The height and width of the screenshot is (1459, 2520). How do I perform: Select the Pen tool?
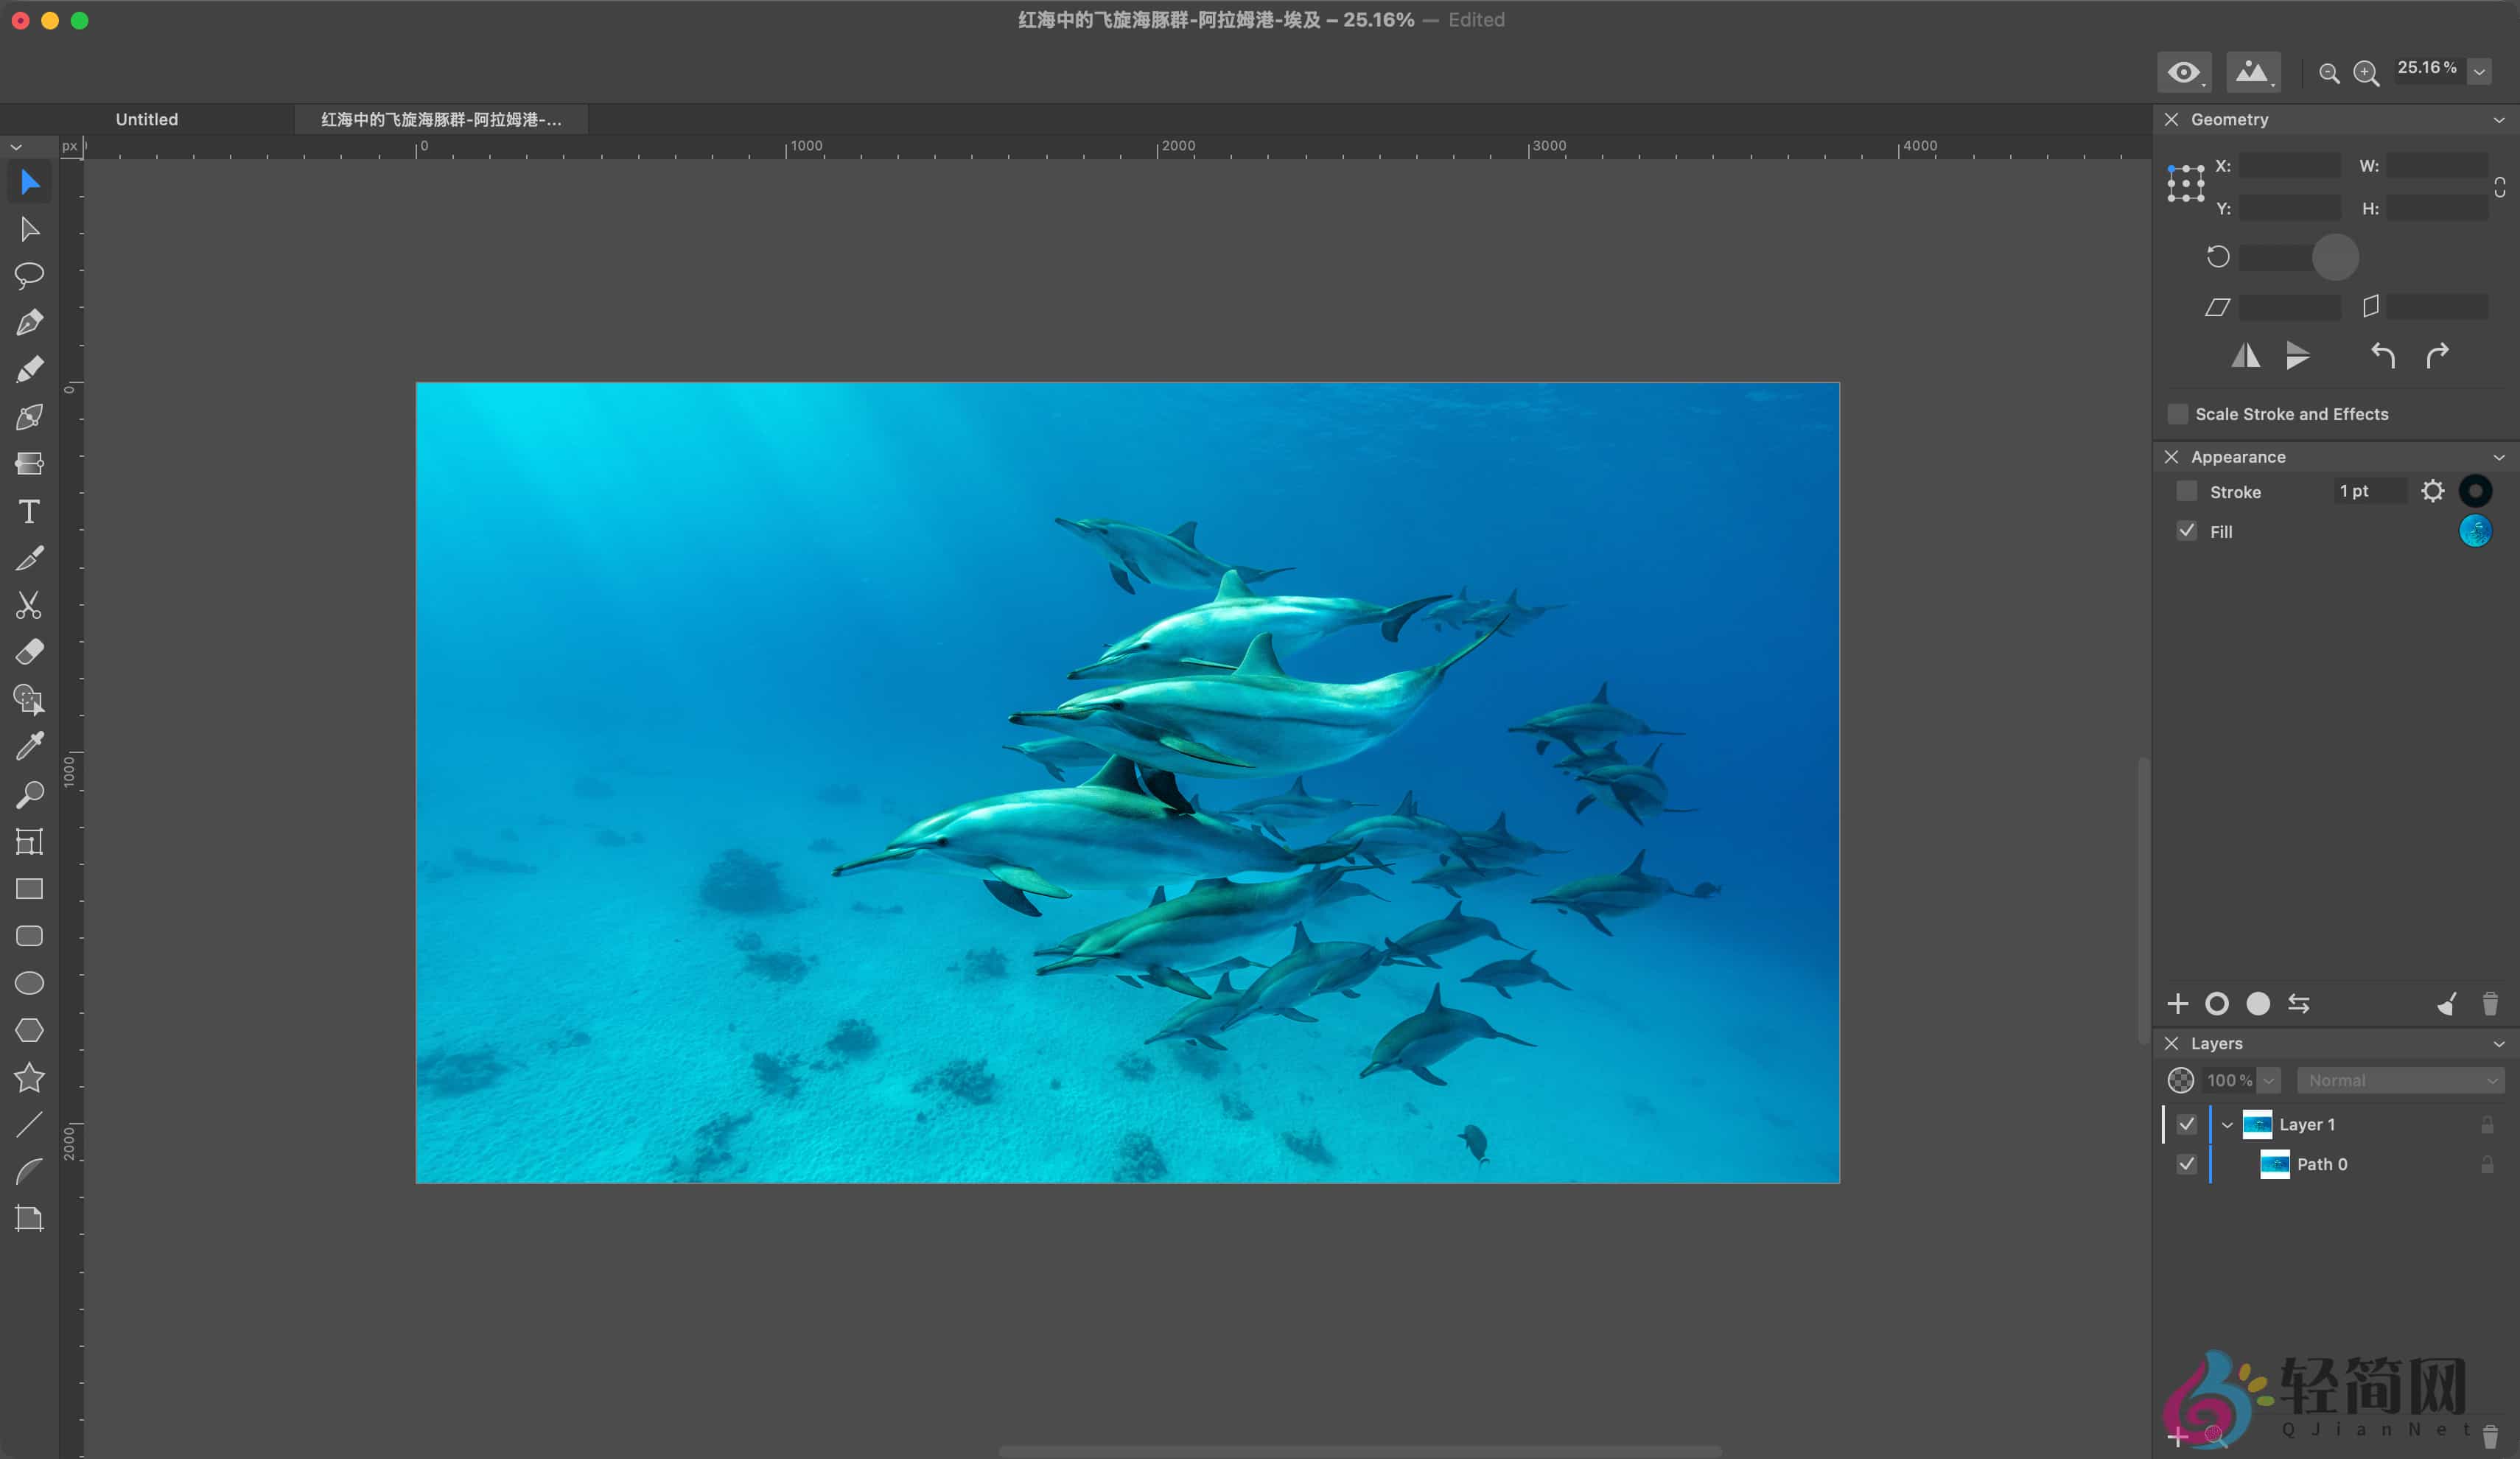click(29, 322)
